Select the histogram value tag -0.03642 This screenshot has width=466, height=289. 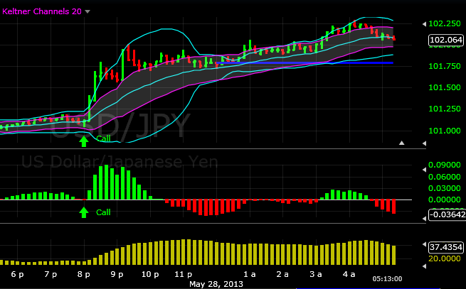click(x=447, y=214)
